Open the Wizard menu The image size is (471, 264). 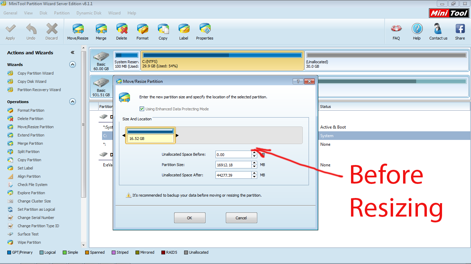(x=114, y=13)
